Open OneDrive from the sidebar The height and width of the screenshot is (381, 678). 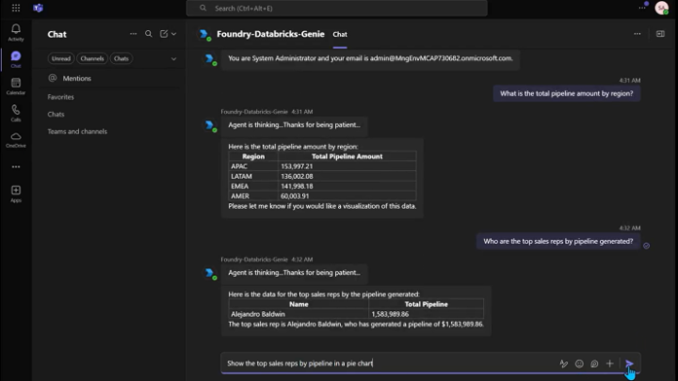[16, 139]
